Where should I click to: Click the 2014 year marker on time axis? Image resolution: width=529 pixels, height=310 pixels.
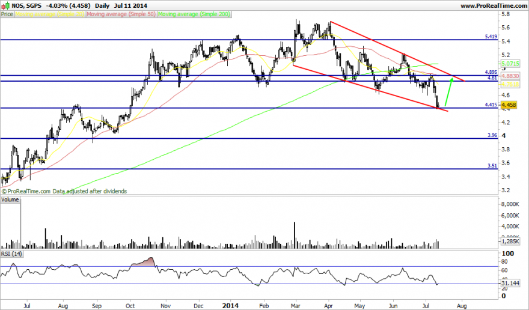tap(230, 306)
